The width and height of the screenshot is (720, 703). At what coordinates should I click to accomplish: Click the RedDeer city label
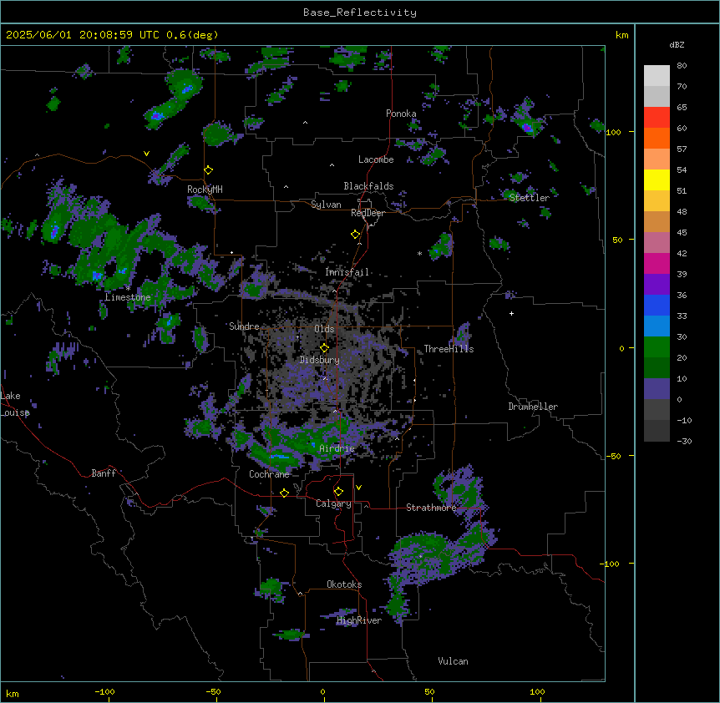pos(368,213)
